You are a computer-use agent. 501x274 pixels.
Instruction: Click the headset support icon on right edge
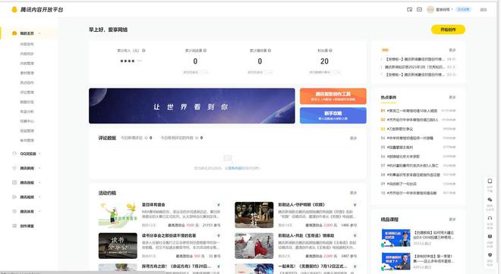[x=490, y=218]
